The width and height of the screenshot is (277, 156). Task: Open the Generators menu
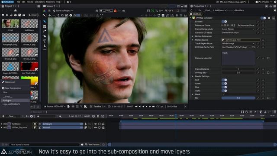click(x=39, y=2)
